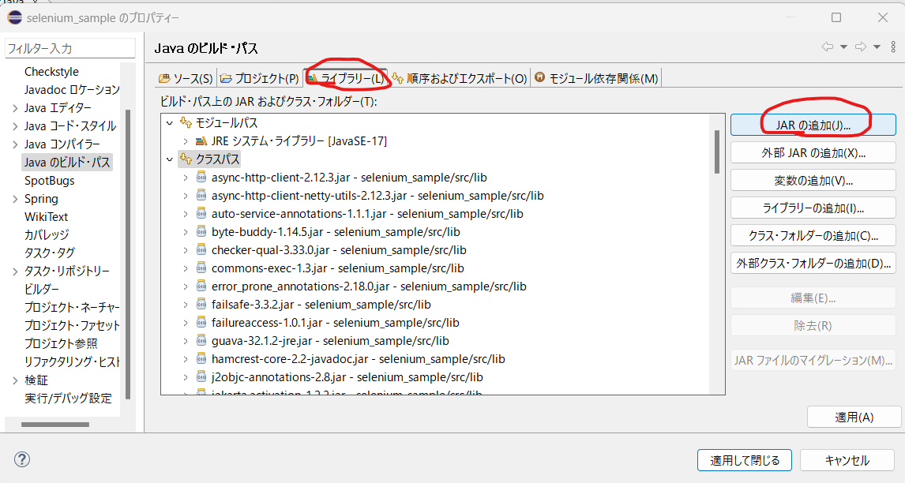
Task: Click the jar icon for guava-32.1.2-jre.jar
Action: point(201,340)
